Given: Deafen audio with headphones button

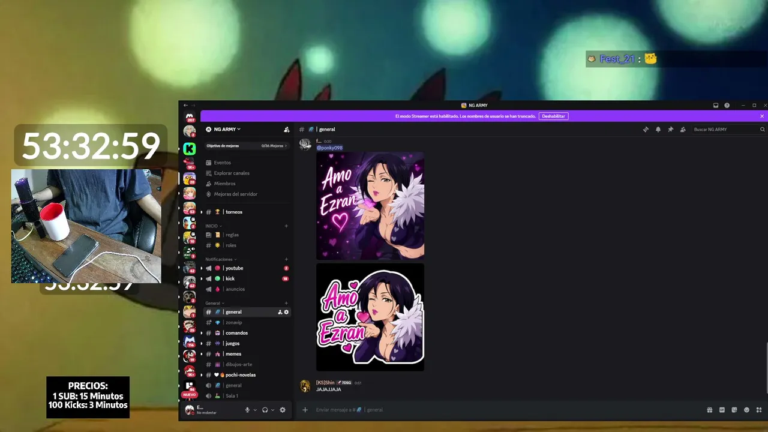Looking at the screenshot, I should (265, 410).
